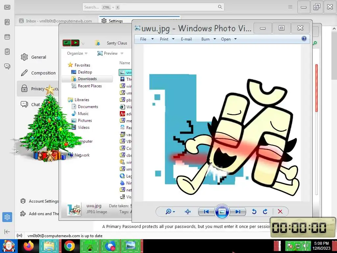Viewport: 337px width, 253px height.
Task: Open Chrome from the taskbar
Action: pyautogui.click(x=69, y=246)
